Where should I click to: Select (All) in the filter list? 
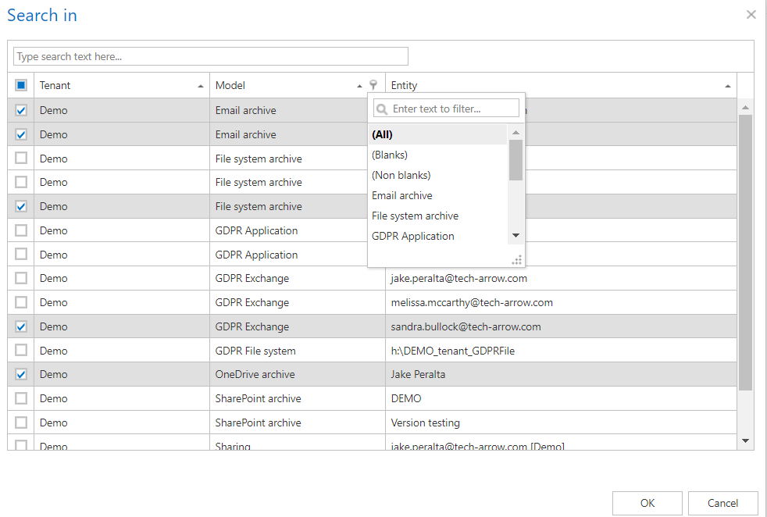click(x=383, y=134)
